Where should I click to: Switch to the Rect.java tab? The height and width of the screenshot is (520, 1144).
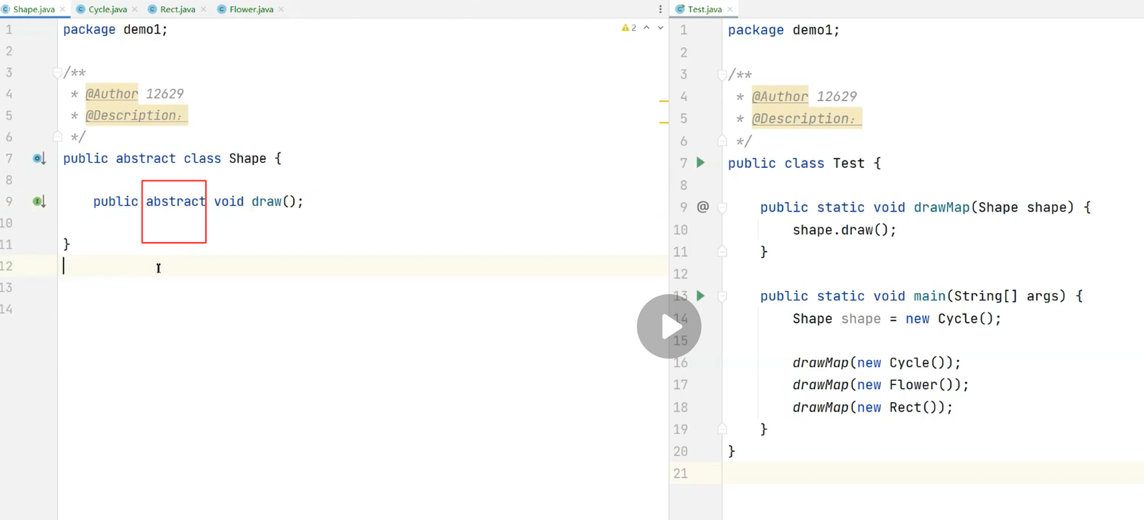pyautogui.click(x=177, y=9)
